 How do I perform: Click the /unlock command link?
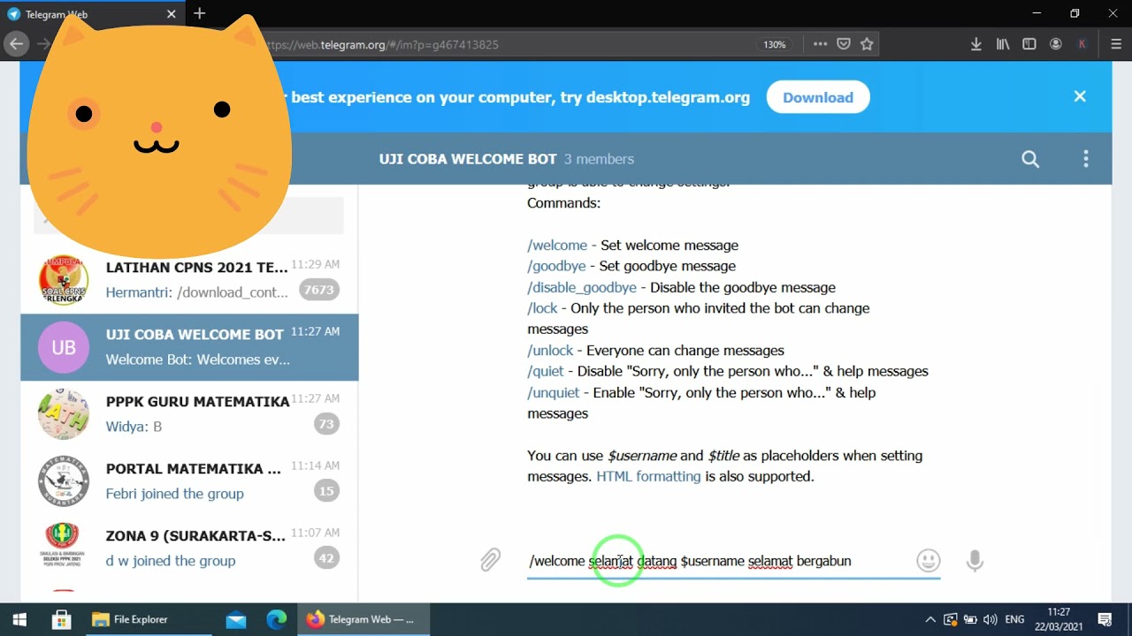(550, 351)
